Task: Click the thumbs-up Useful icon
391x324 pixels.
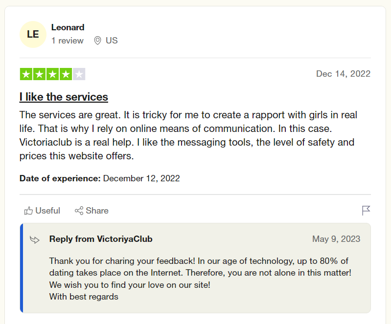Action: pyautogui.click(x=28, y=211)
